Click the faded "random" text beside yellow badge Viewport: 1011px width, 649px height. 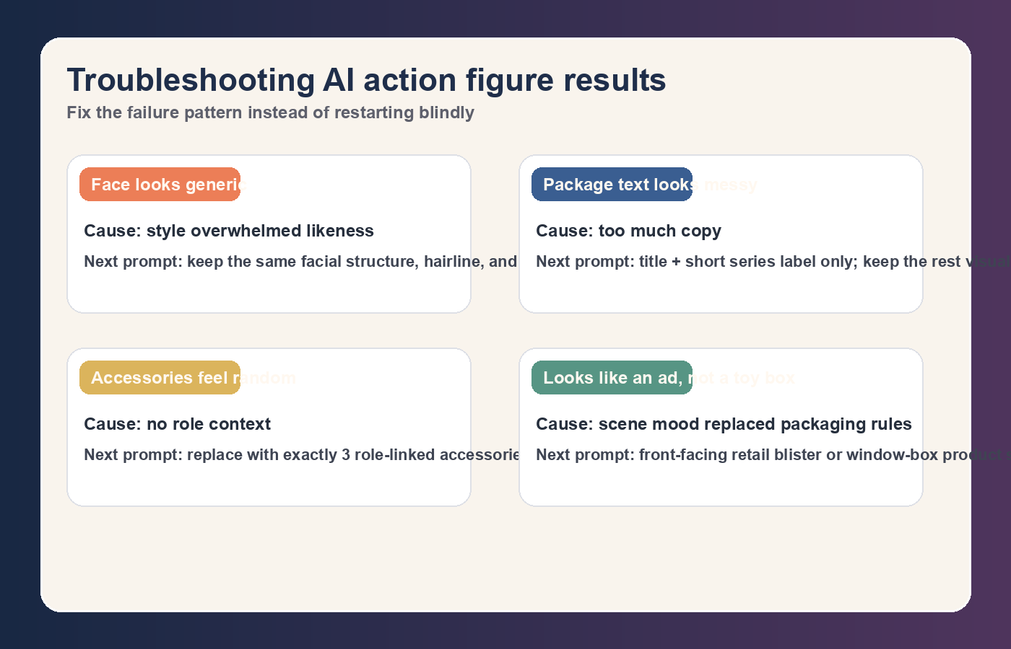coord(269,378)
